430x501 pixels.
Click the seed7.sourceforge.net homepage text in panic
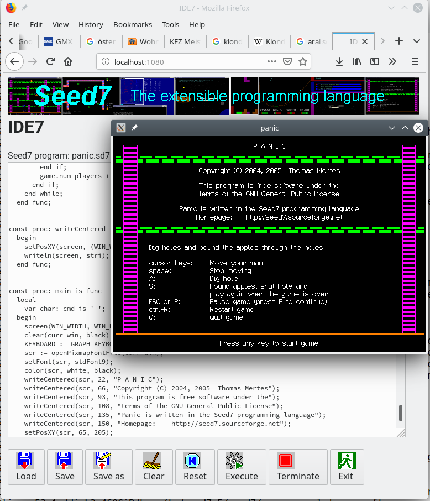pos(293,217)
